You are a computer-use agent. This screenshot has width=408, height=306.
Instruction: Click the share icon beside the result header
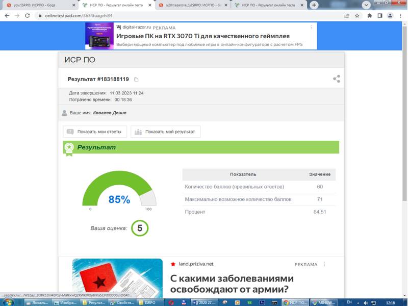point(336,79)
